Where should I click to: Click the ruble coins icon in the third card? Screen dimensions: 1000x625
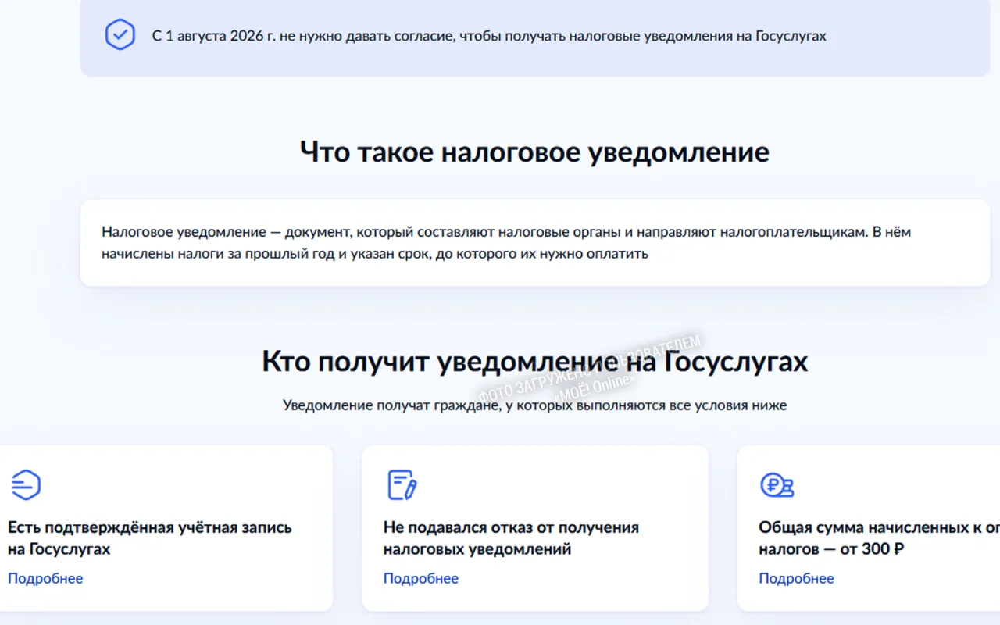(777, 485)
